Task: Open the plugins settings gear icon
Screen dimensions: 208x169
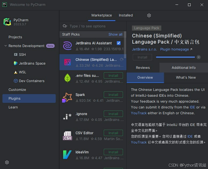Action: (x=149, y=15)
